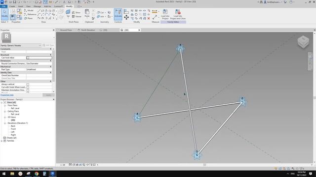This screenshot has height=177, width=316.
Task: Click the Join geometry tool
Action: coord(100,16)
